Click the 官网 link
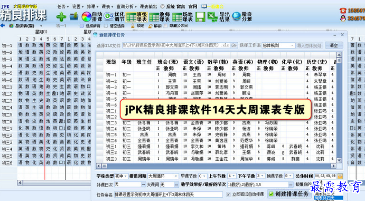 tap(193, 6)
